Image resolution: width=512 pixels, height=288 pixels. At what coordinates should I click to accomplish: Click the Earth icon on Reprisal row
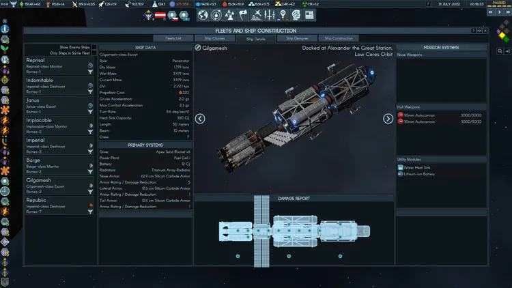coord(90,66)
